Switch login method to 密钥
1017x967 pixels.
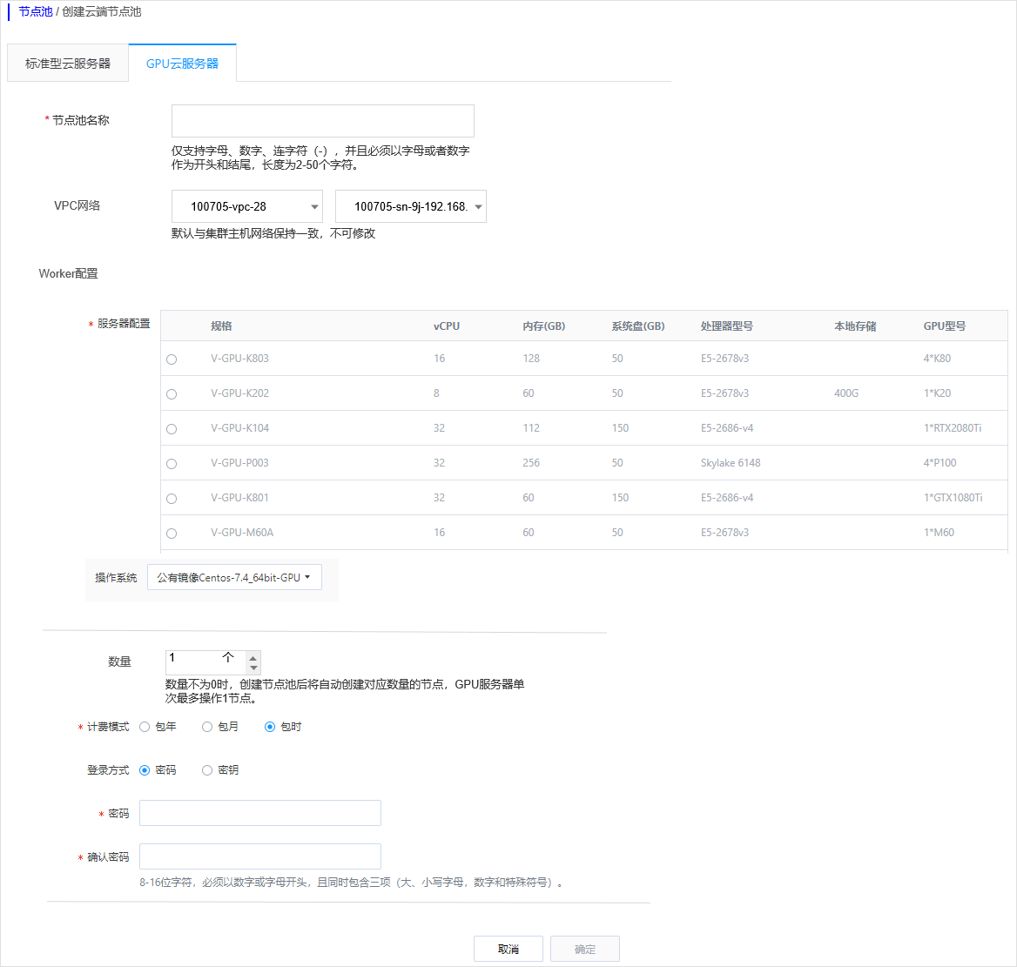tap(206, 769)
